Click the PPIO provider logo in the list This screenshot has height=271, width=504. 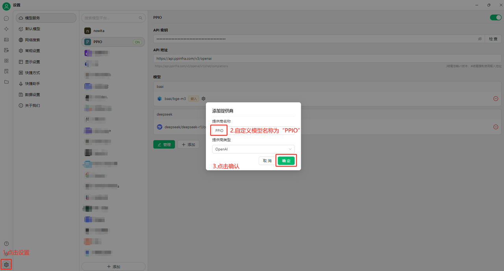click(87, 42)
